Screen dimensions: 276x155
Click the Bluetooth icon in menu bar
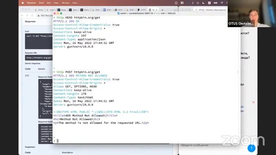coord(193,3)
